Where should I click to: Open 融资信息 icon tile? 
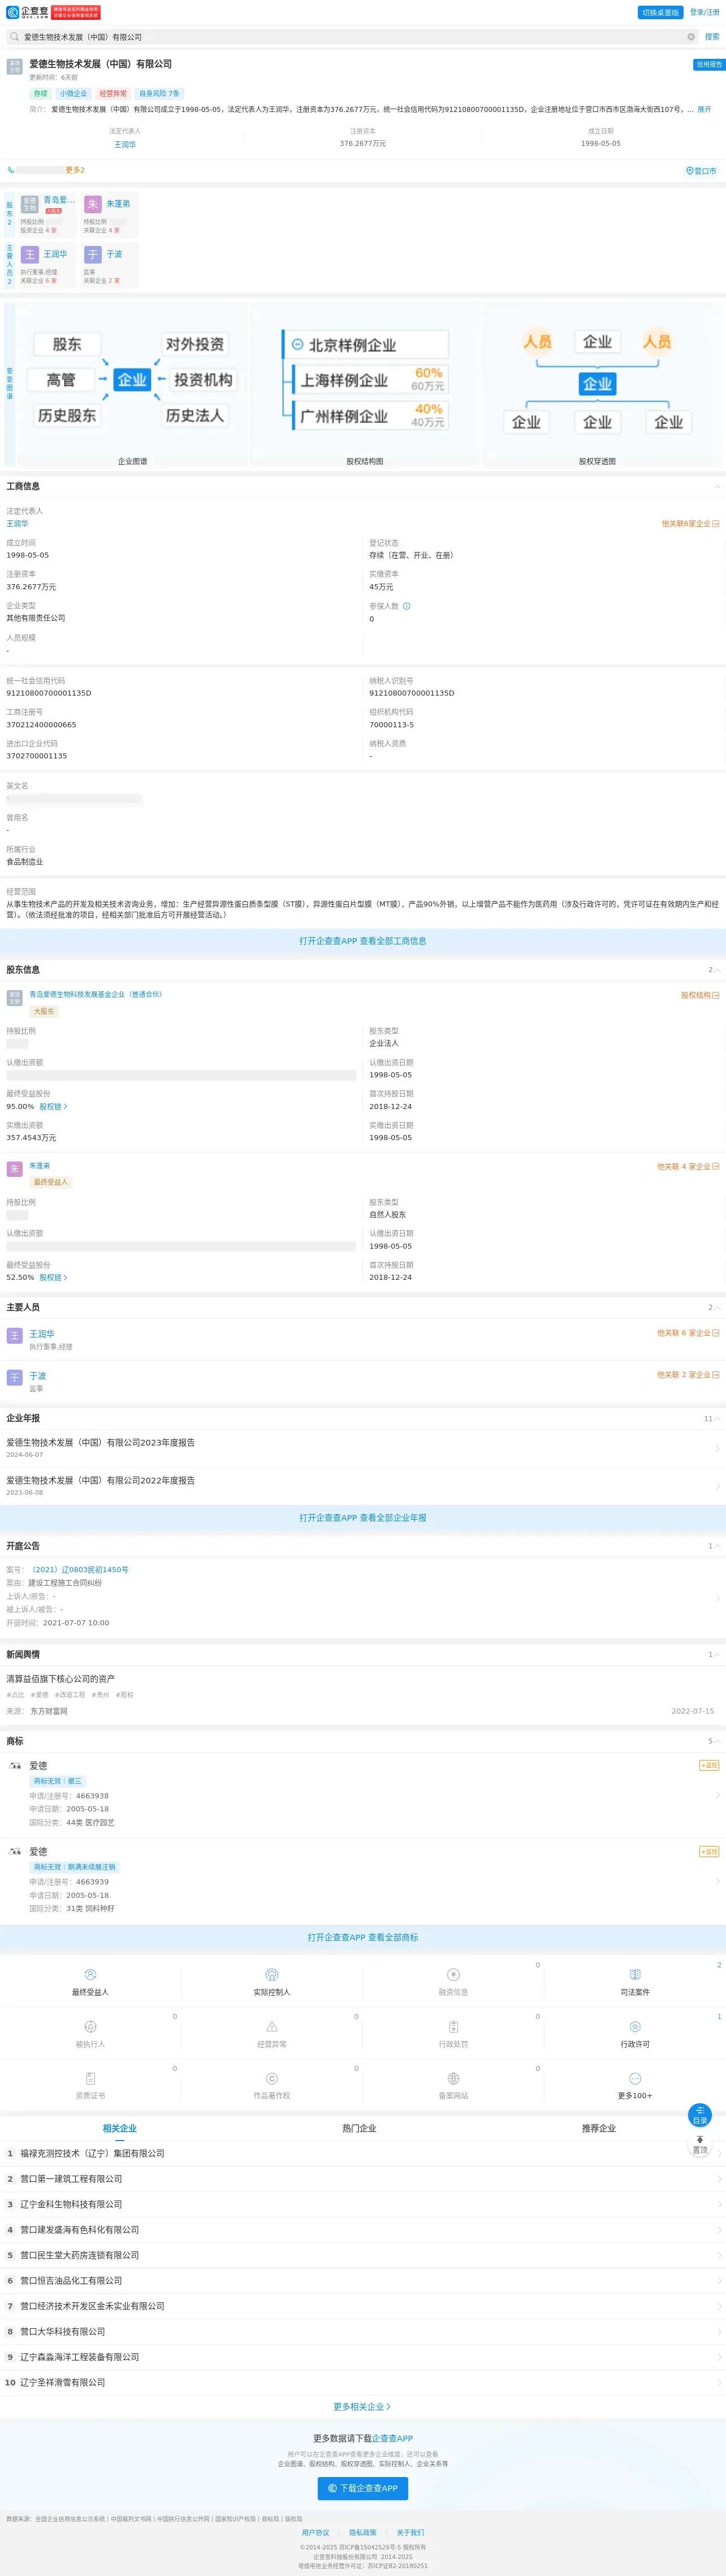(x=453, y=1982)
